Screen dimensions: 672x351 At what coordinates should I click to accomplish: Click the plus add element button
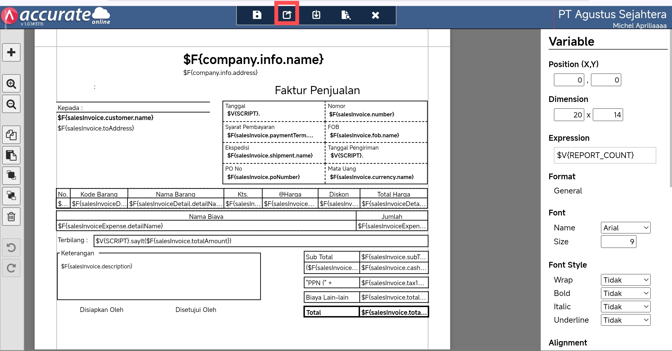pos(11,52)
